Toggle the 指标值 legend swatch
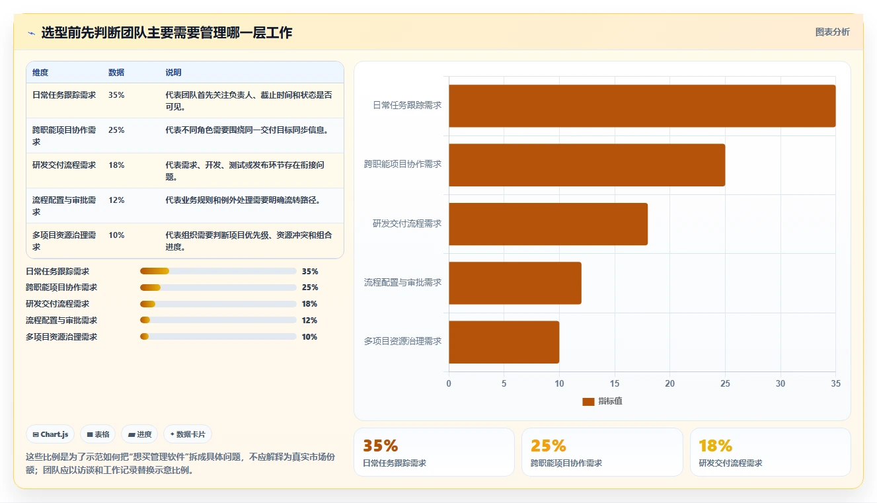877x503 pixels. point(588,401)
